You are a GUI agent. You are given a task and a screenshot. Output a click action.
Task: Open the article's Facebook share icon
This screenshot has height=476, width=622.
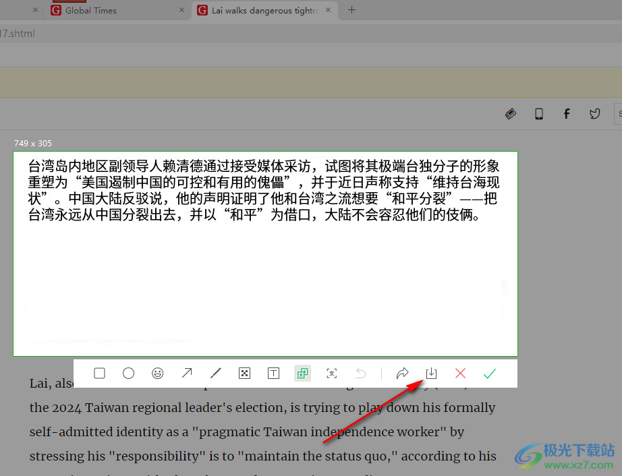567,113
